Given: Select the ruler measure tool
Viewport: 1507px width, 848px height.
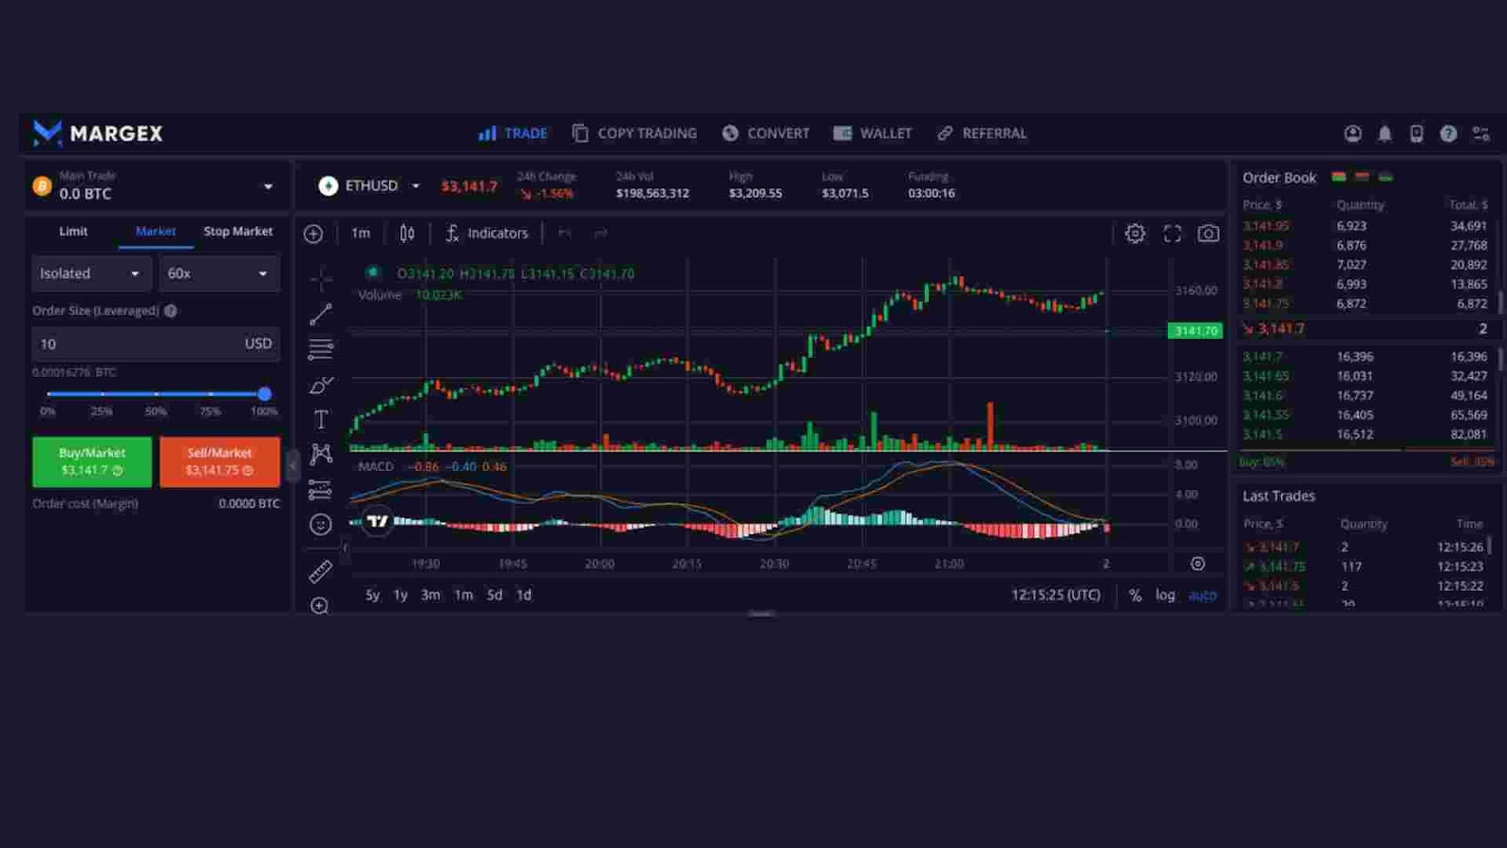Looking at the screenshot, I should (x=320, y=571).
